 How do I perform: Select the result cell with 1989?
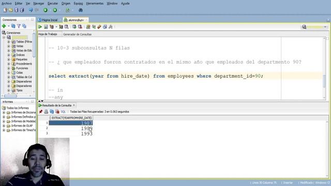[71, 128]
